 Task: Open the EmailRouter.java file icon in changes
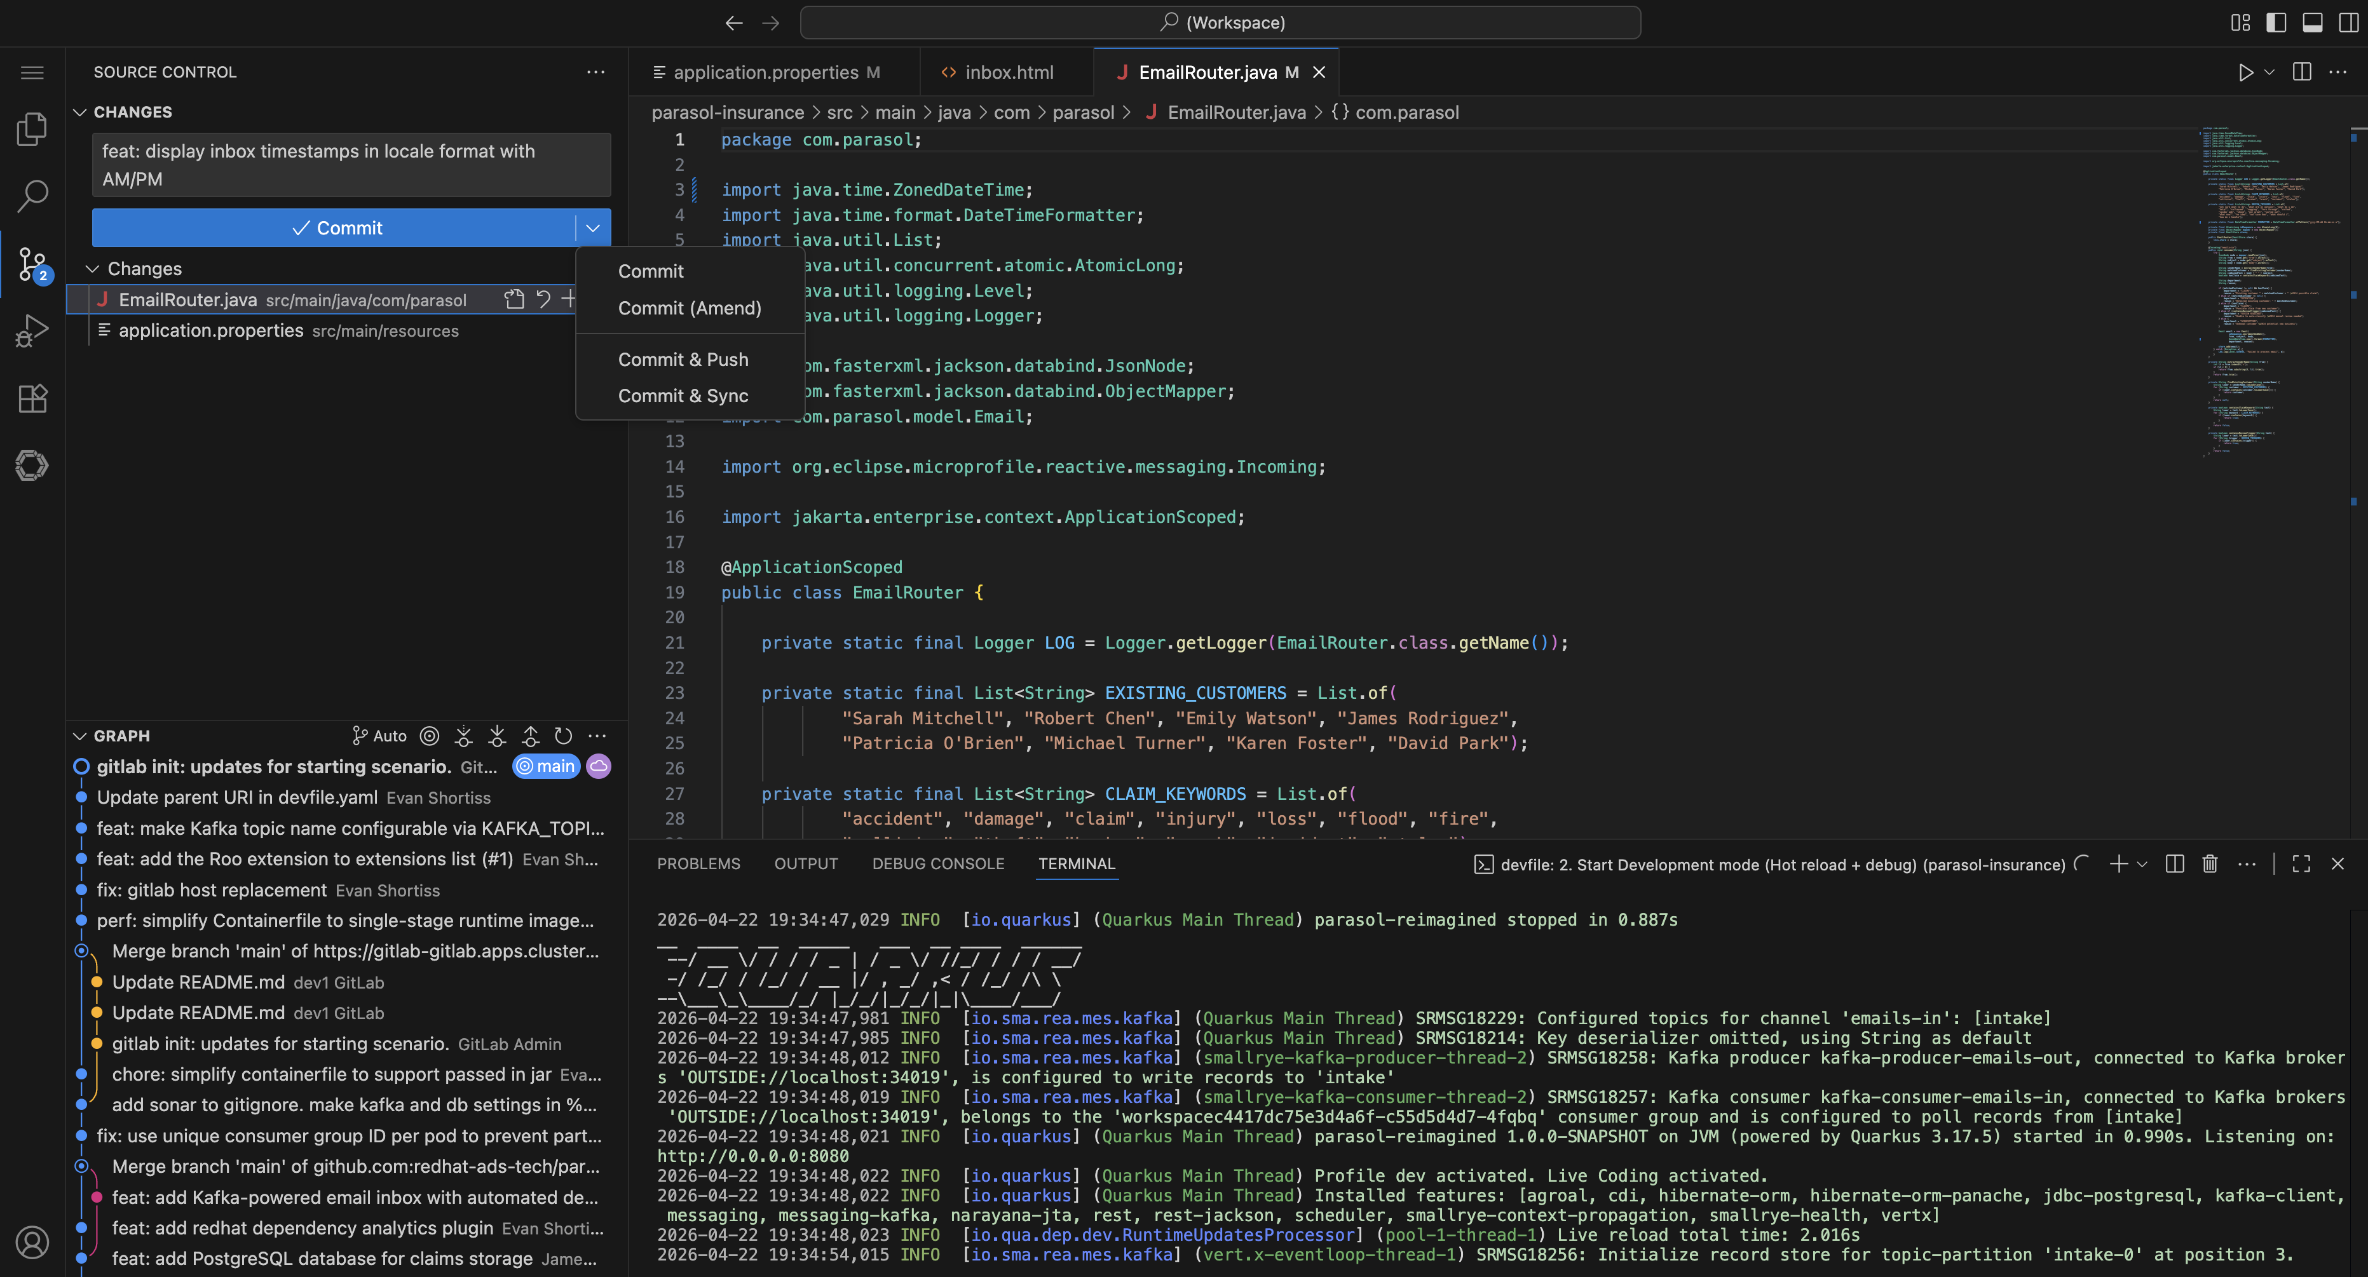pos(514,299)
